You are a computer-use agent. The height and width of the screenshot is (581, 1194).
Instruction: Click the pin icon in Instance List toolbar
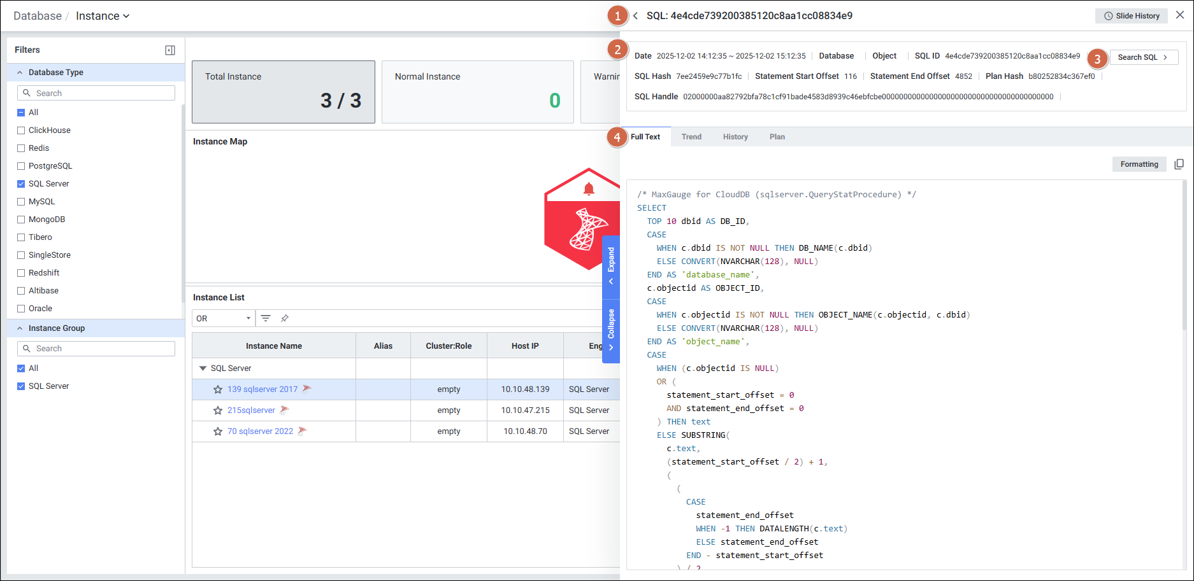(x=285, y=318)
